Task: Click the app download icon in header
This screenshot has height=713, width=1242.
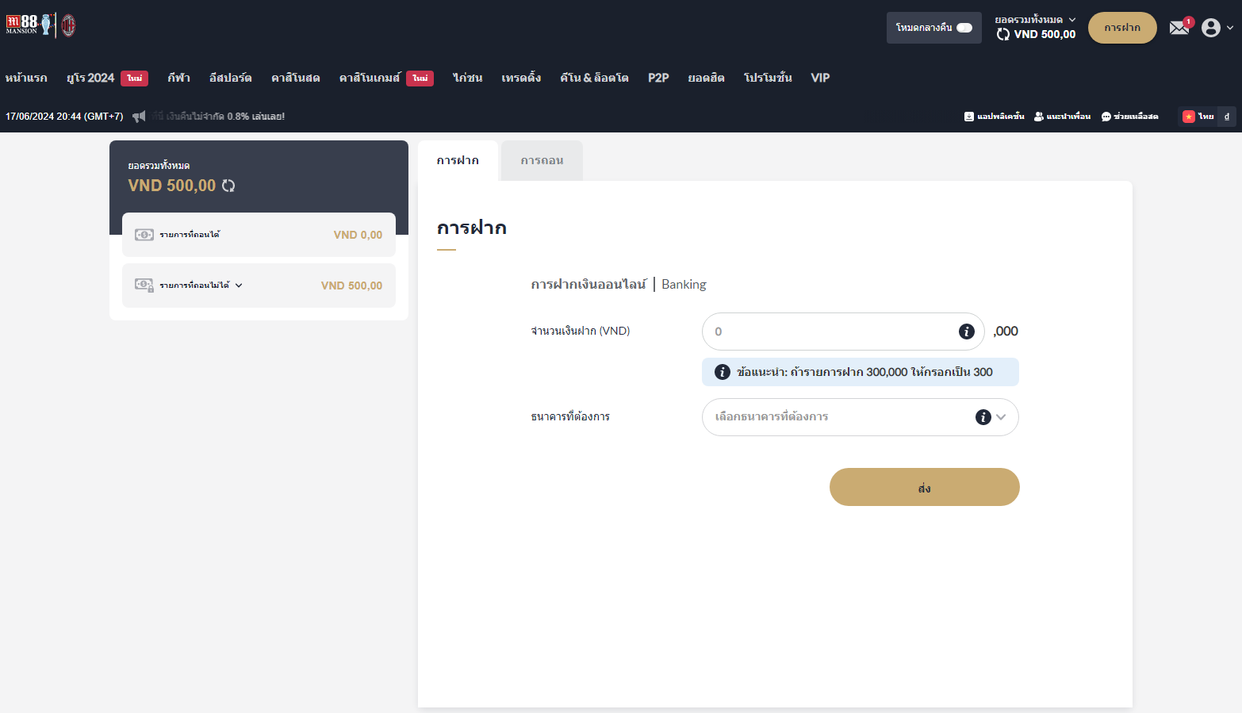Action: point(968,117)
